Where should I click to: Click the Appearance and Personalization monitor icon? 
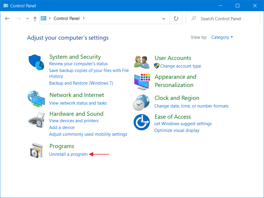point(142,82)
